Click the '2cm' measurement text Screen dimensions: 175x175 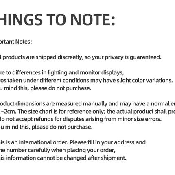coord(11,112)
